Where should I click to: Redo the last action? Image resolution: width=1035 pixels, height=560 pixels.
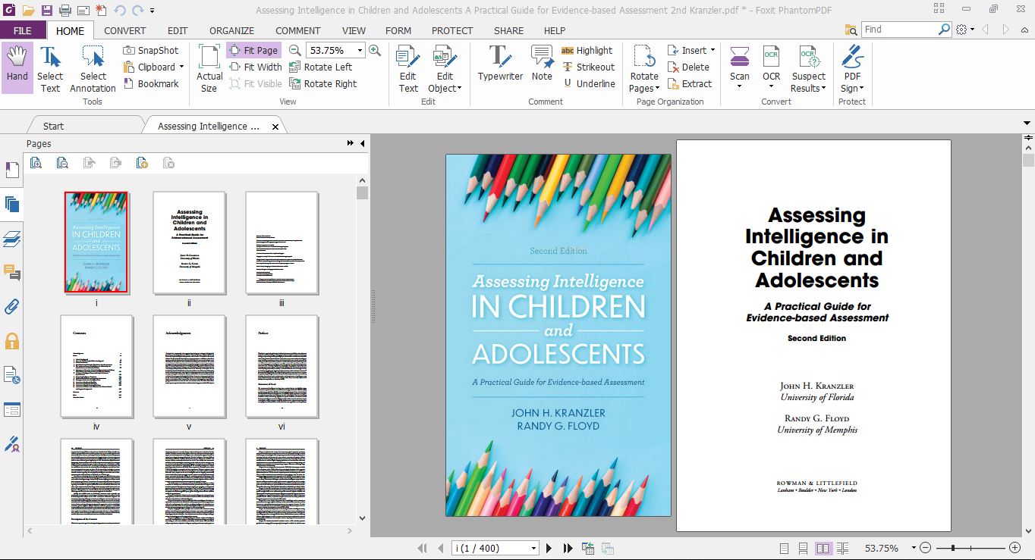tap(138, 10)
